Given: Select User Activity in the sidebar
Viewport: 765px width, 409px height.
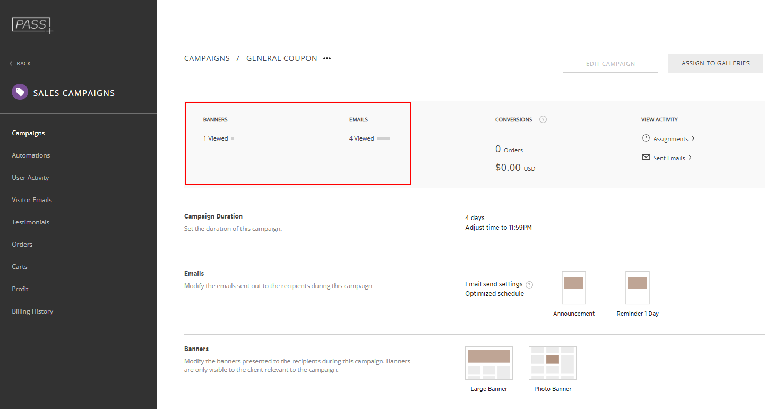Looking at the screenshot, I should [30, 178].
